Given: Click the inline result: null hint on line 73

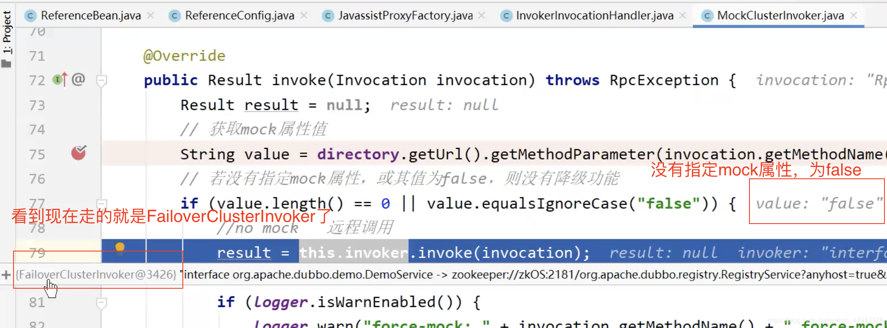Looking at the screenshot, I should click(x=444, y=105).
